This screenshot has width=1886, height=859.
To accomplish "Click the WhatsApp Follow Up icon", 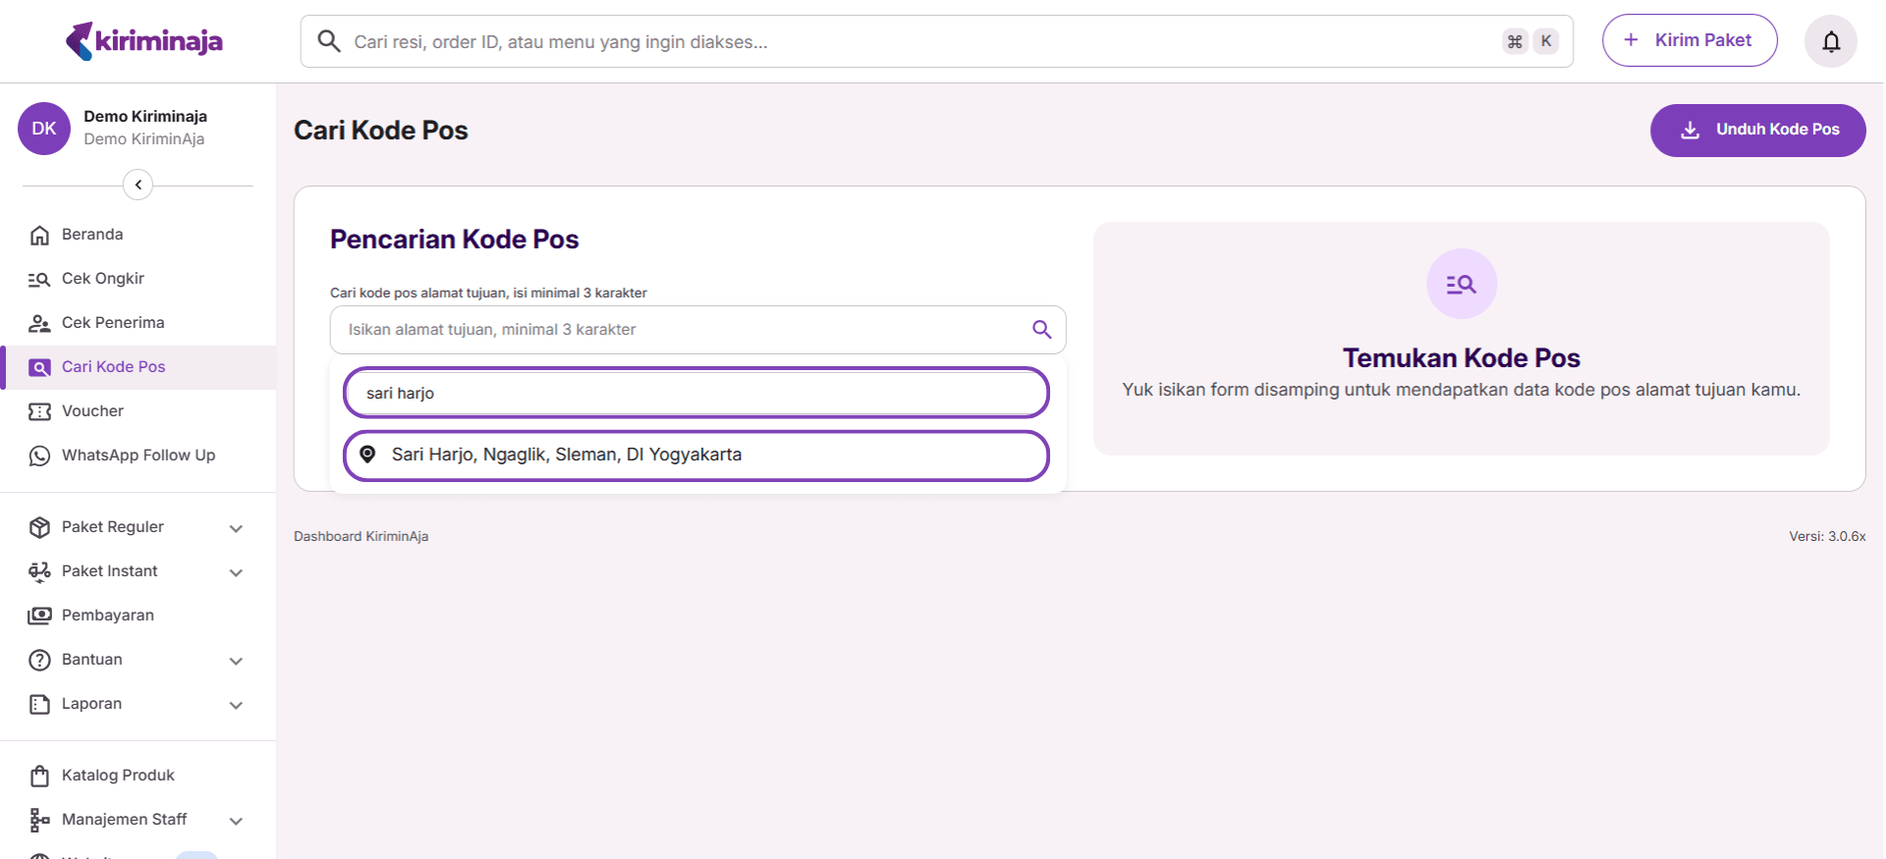I will 39,456.
